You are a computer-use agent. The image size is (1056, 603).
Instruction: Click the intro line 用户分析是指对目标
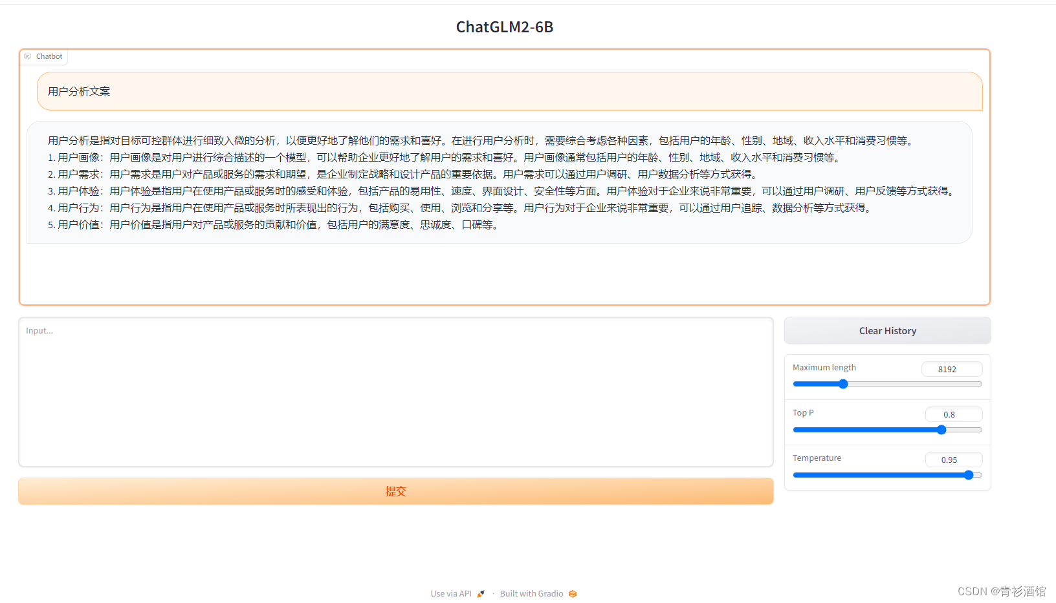coord(482,141)
